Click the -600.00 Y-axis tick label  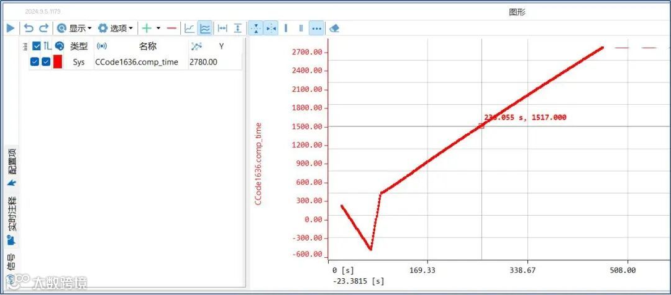(306, 254)
